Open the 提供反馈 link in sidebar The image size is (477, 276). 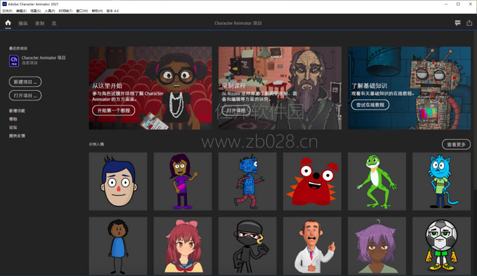[17, 136]
